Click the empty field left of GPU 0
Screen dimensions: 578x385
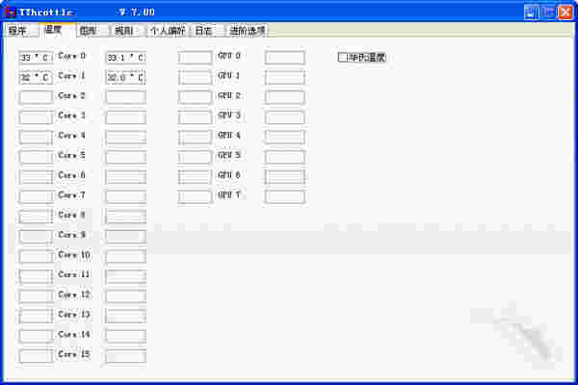pyautogui.click(x=195, y=58)
